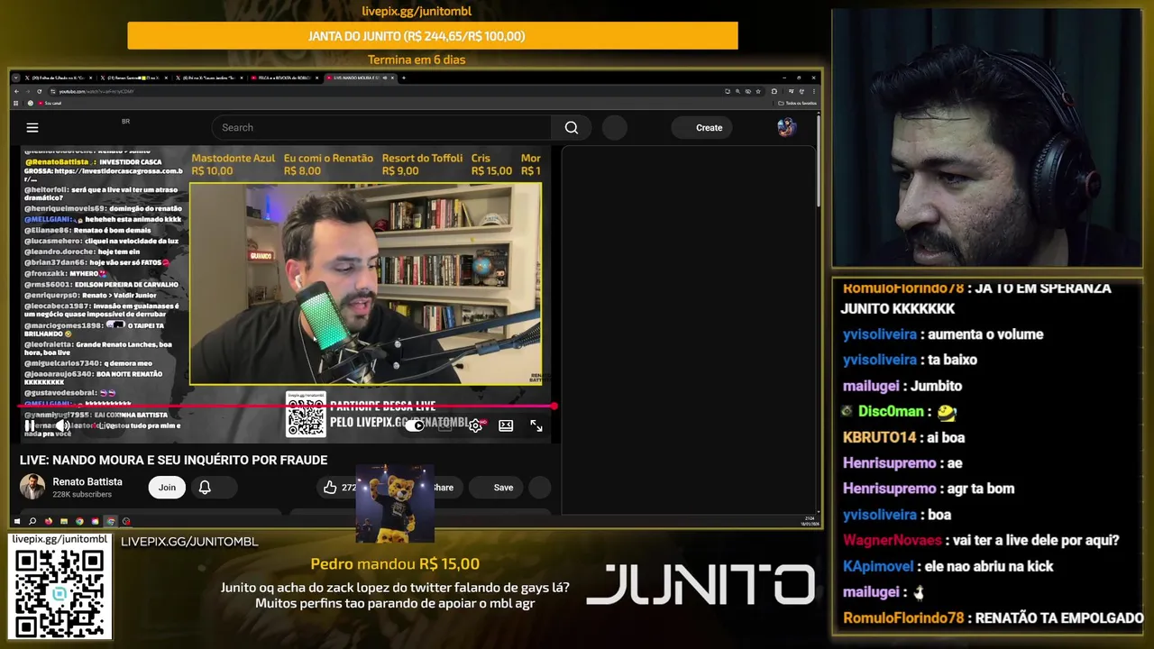Click the Eu comi o Renatão R$ 8,00 chip
Viewport: 1154px width, 649px height.
[328, 164]
